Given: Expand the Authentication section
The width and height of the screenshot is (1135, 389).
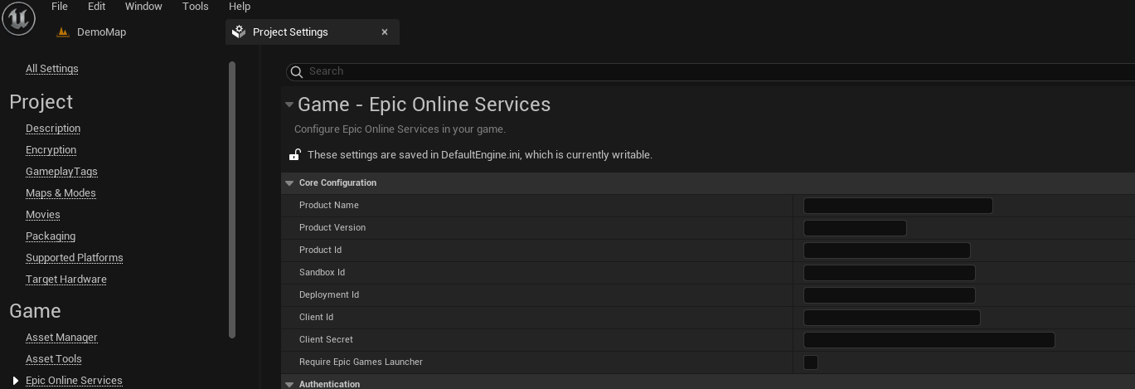Looking at the screenshot, I should point(289,384).
